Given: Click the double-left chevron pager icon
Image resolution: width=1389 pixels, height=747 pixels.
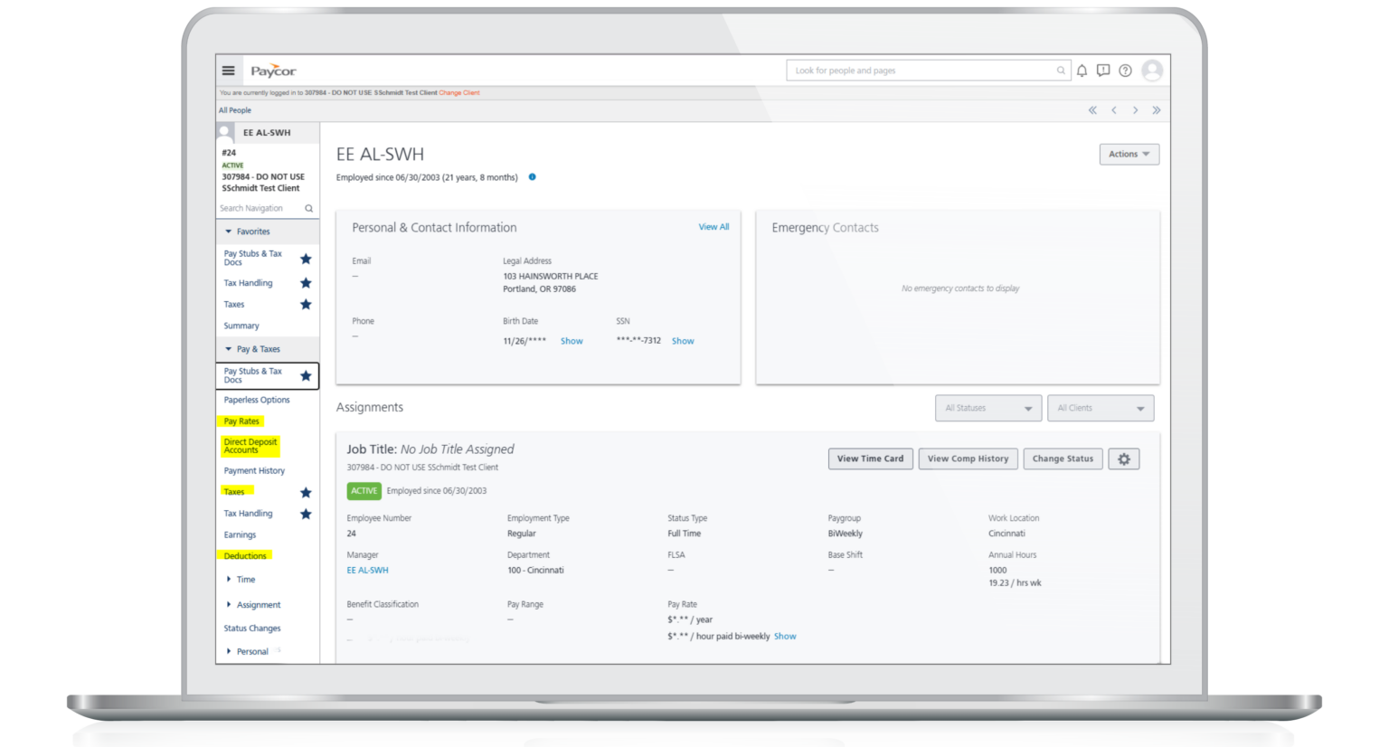Looking at the screenshot, I should 1091,109.
